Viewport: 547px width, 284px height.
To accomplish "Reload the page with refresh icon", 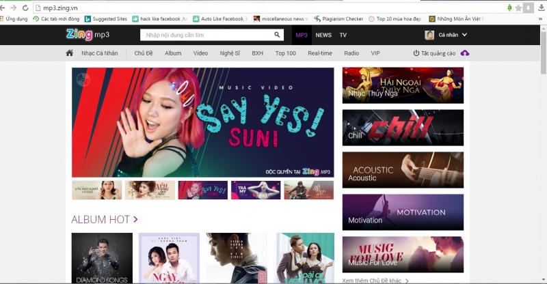I will tap(25, 8).
